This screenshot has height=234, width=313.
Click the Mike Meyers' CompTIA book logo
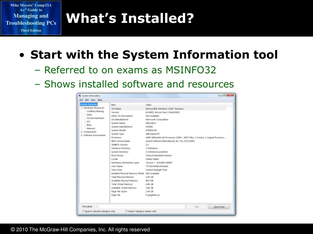click(x=31, y=18)
